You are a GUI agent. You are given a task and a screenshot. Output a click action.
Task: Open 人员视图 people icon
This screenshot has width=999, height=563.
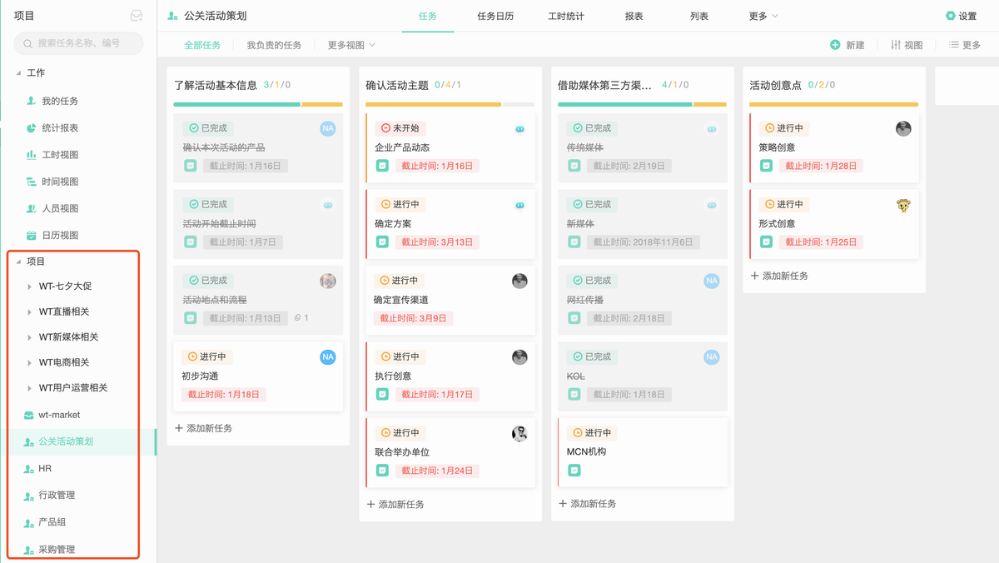pos(31,208)
